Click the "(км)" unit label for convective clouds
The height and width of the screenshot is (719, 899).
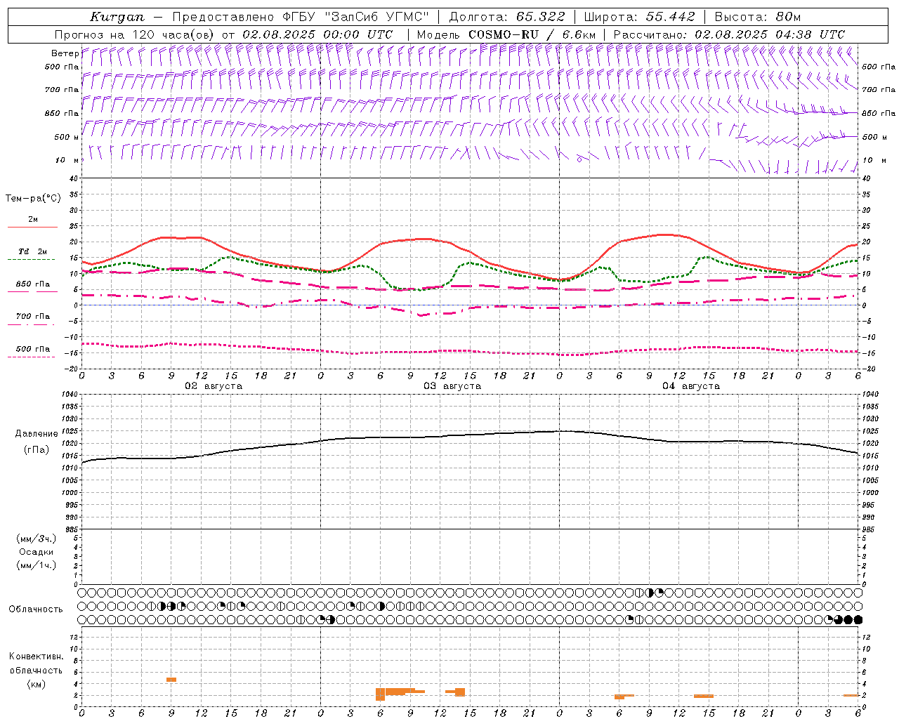point(37,684)
